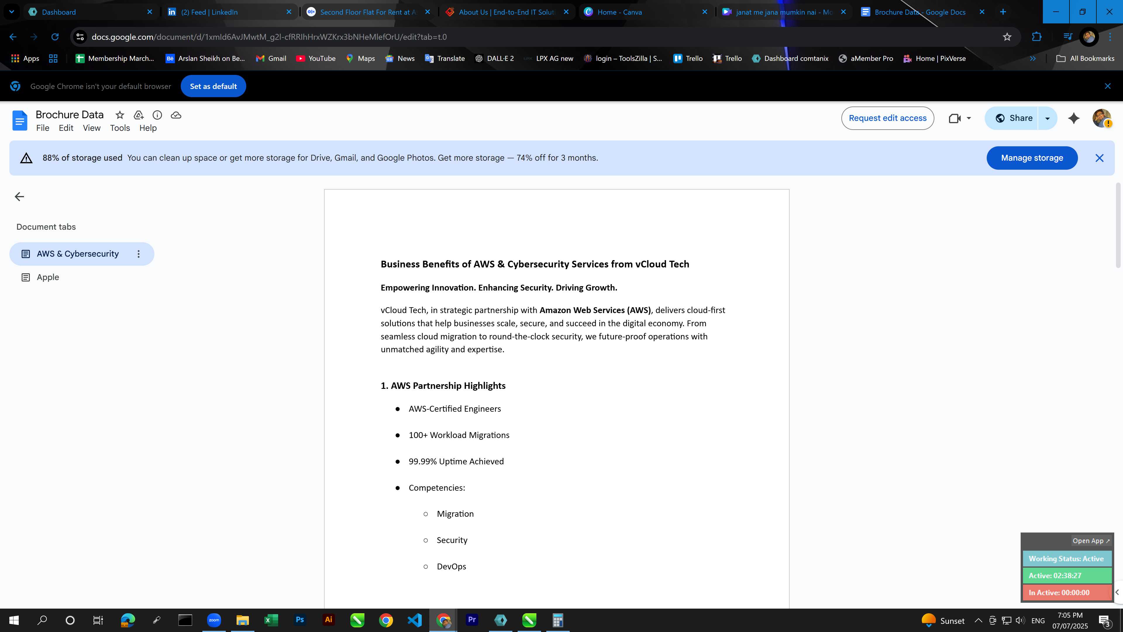The image size is (1123, 632).
Task: Star the Brochure Data document
Action: (119, 115)
